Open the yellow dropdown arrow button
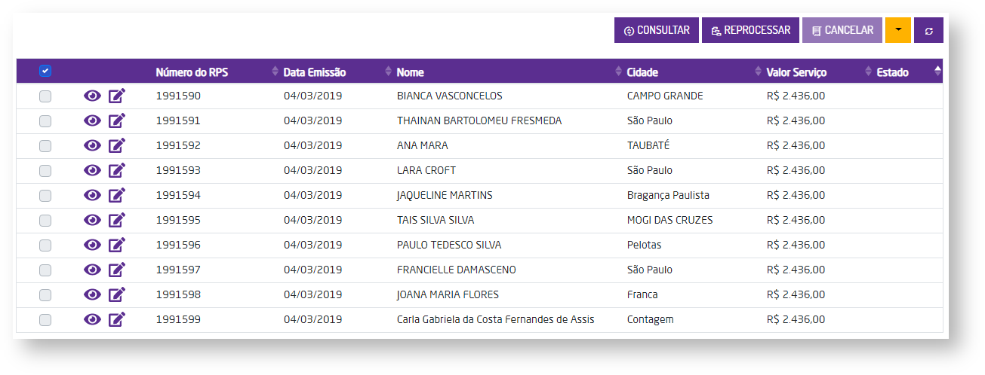Viewport: 985px width, 375px height. pyautogui.click(x=897, y=30)
